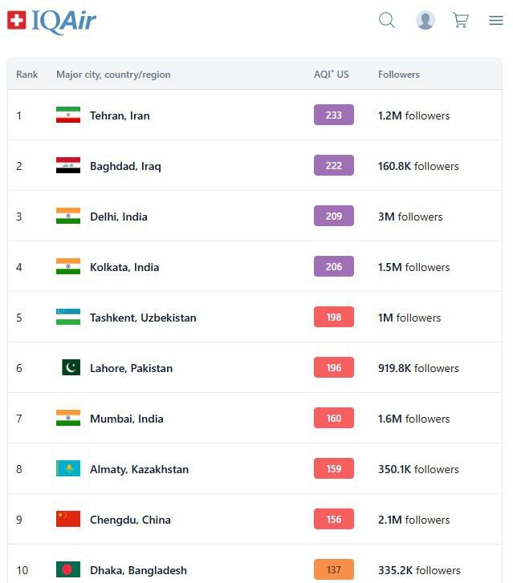Viewport: 513px width, 583px height.
Task: Click the AQI US column header
Action: click(332, 75)
